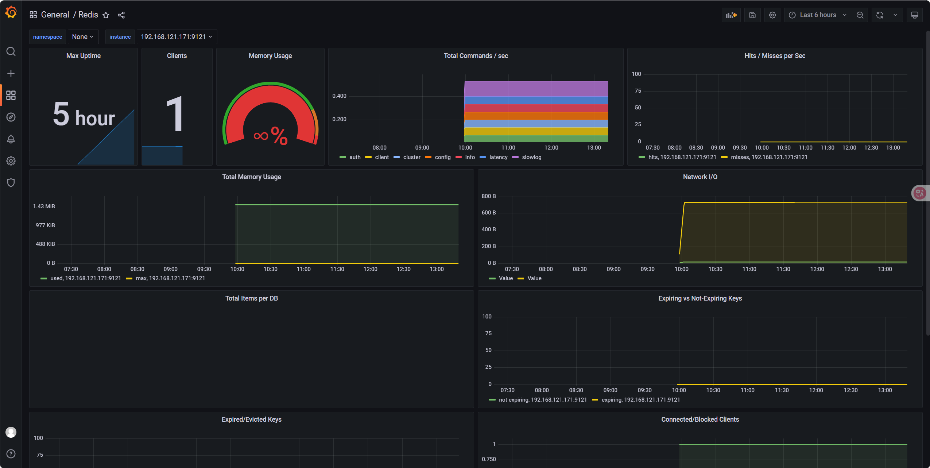Screen dimensions: 930x468
Task: Open the Network I/O panel title menu
Action: pyautogui.click(x=700, y=177)
